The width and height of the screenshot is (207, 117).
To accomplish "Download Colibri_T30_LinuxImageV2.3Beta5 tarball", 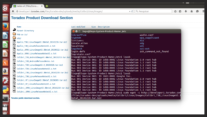I will click(42, 73).
